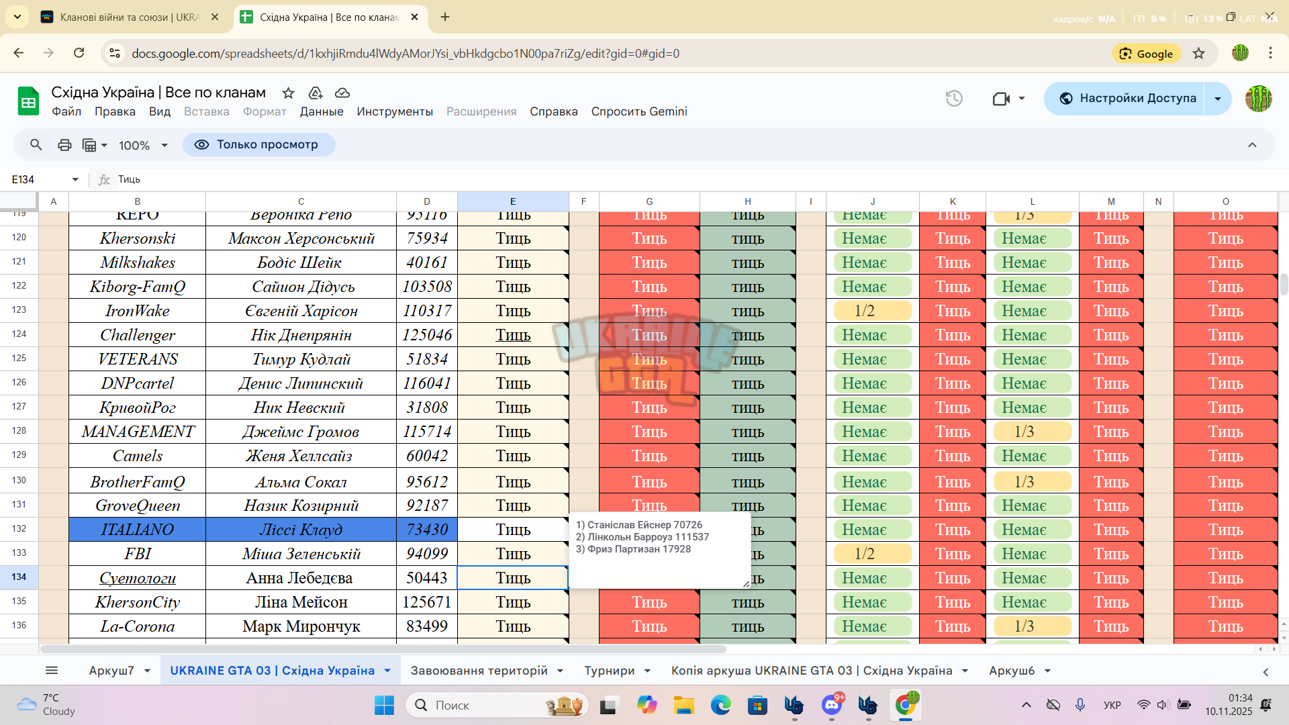Open the Суетологи link in row 134
The image size is (1289, 725).
[138, 578]
